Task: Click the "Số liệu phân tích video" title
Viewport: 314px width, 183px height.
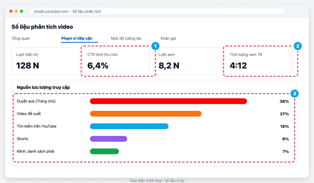Action: point(42,27)
